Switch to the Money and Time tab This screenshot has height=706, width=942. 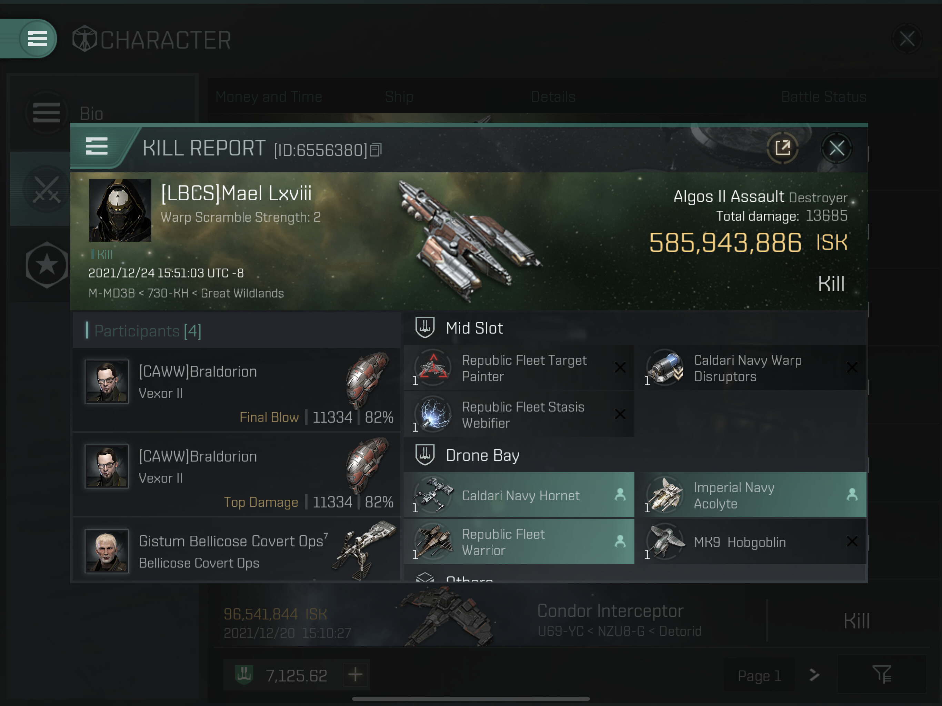coord(268,97)
